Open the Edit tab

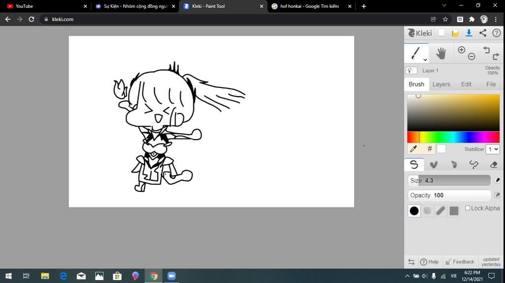pyautogui.click(x=466, y=84)
